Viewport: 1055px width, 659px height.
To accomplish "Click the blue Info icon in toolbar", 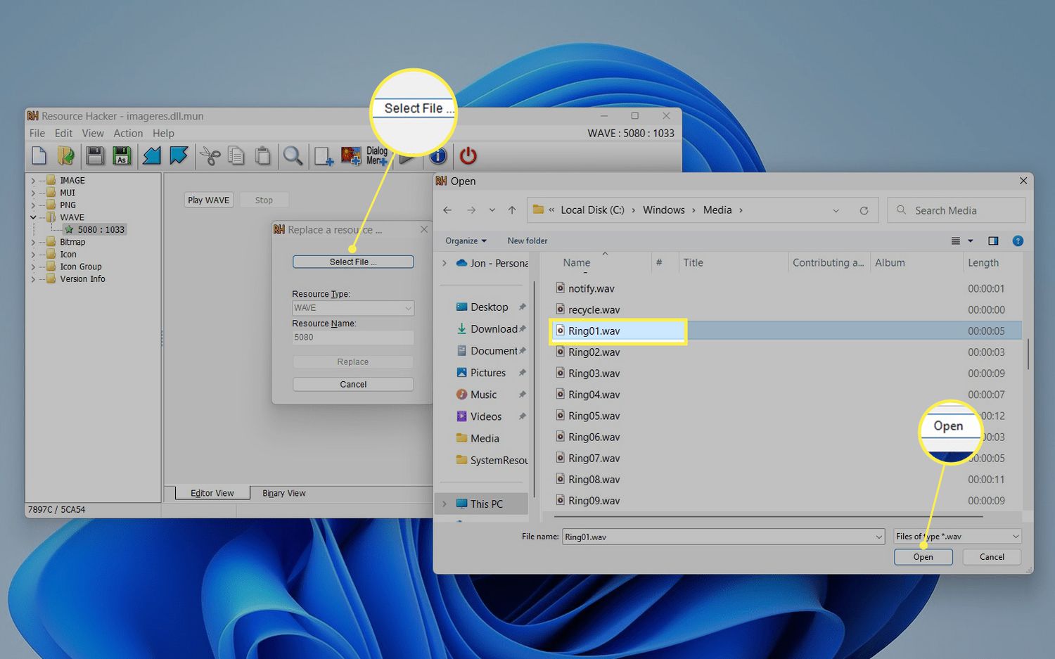I will tap(438, 155).
